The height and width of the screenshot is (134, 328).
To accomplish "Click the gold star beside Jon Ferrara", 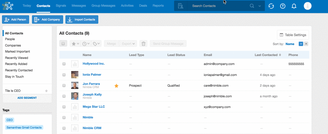I will [x=116, y=86].
